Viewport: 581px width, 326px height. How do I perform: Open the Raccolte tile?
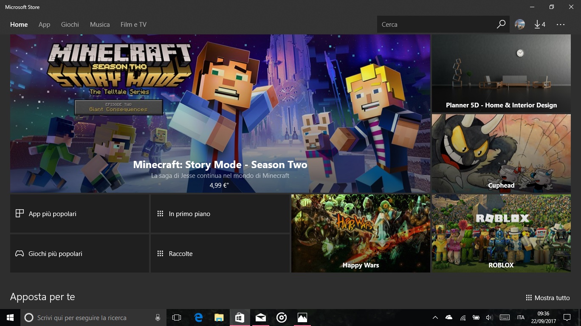pyautogui.click(x=220, y=253)
